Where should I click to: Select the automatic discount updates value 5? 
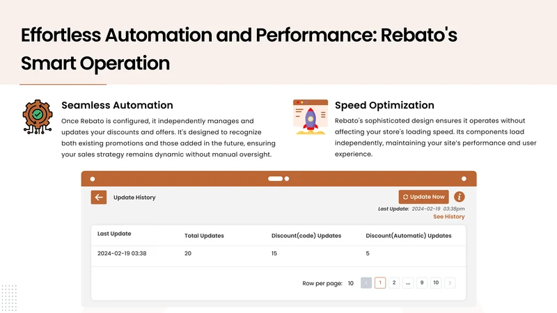[368, 253]
